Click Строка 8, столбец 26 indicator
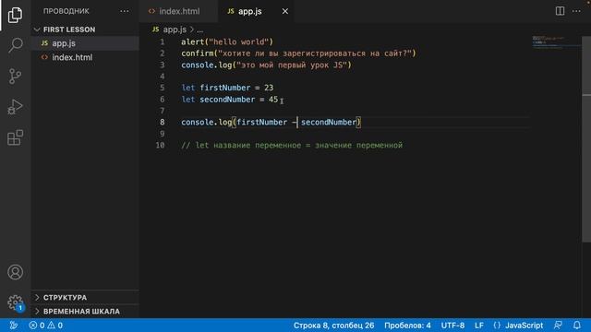The width and height of the screenshot is (591, 332). [333, 326]
